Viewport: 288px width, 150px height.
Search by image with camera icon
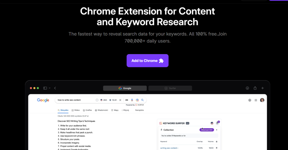(137, 100)
